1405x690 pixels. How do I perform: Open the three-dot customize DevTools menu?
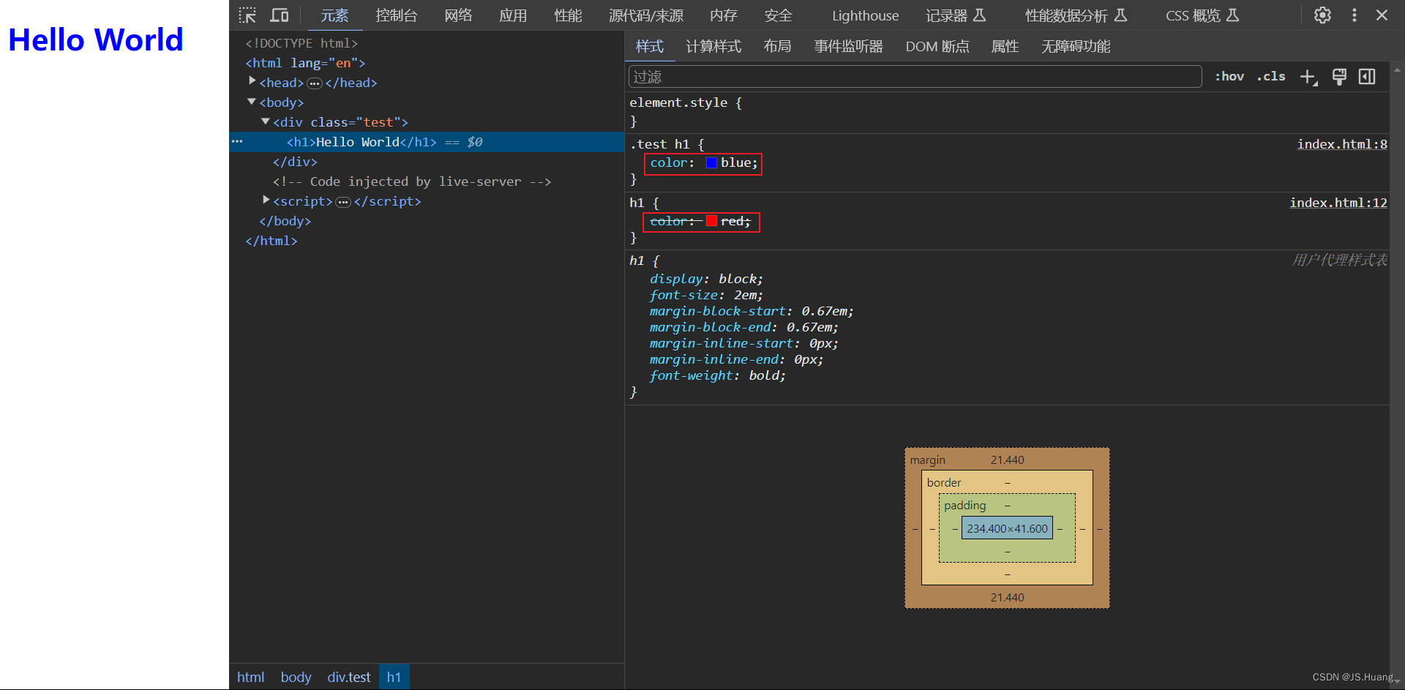1355,15
